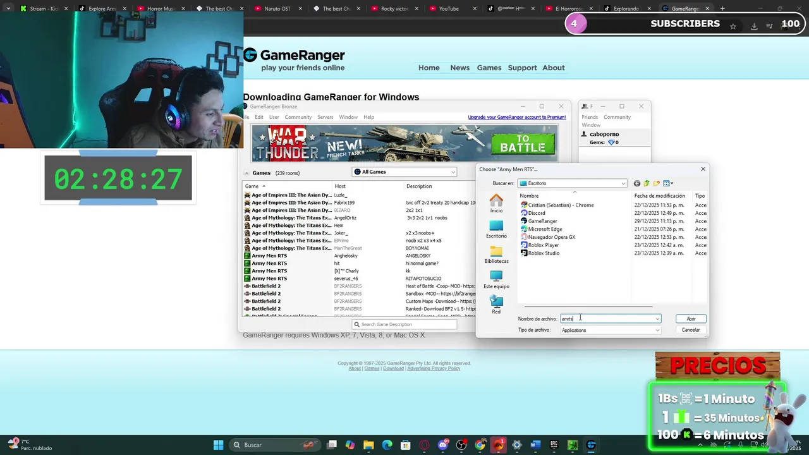
Task: Open the Home link on GameRanger website
Action: [429, 68]
